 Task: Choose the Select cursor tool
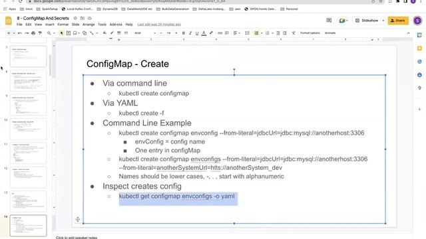pyautogui.click(x=62, y=33)
